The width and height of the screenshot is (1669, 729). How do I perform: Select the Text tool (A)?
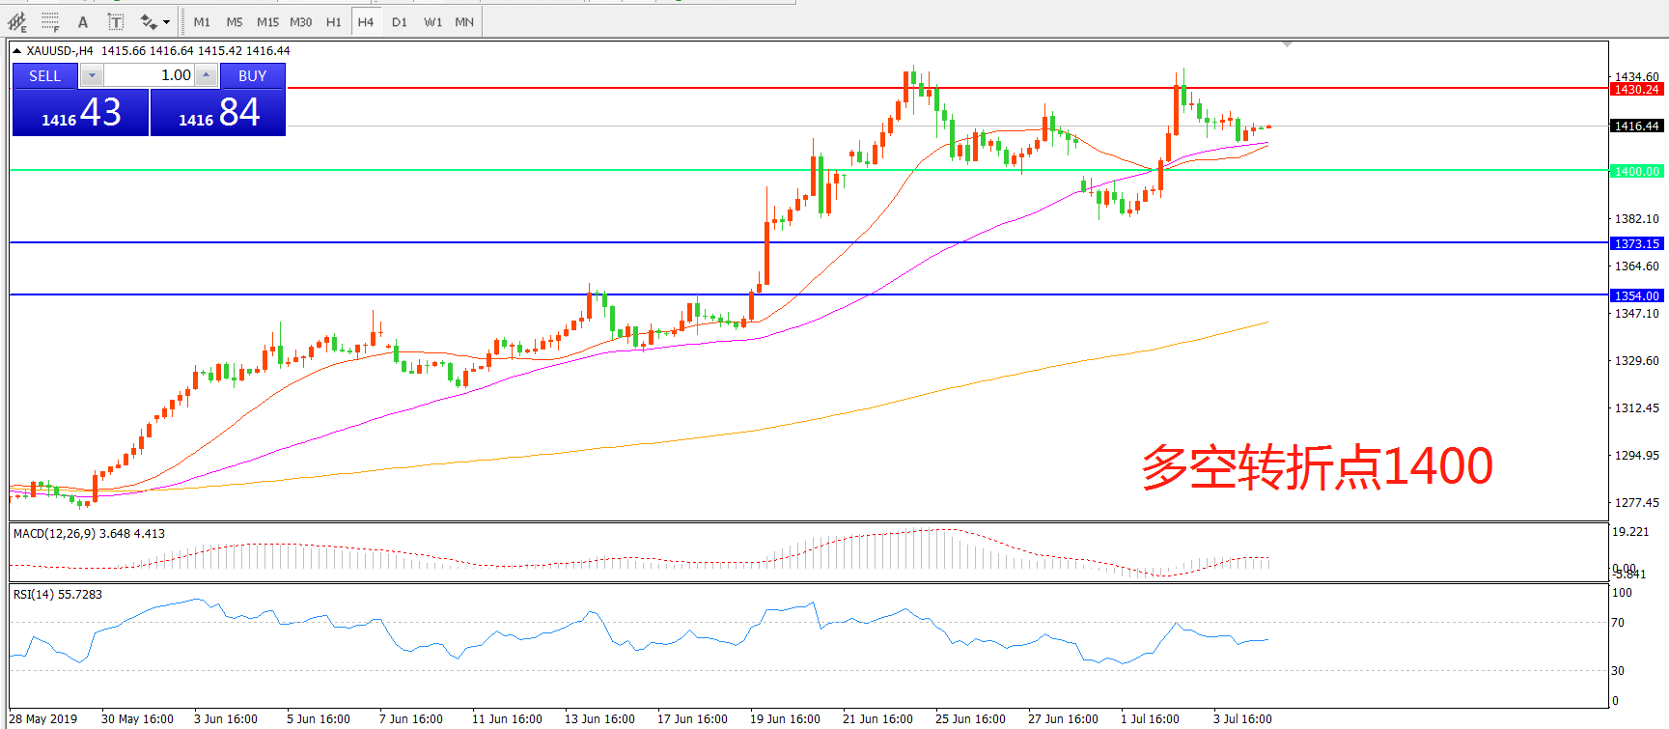pyautogui.click(x=83, y=21)
